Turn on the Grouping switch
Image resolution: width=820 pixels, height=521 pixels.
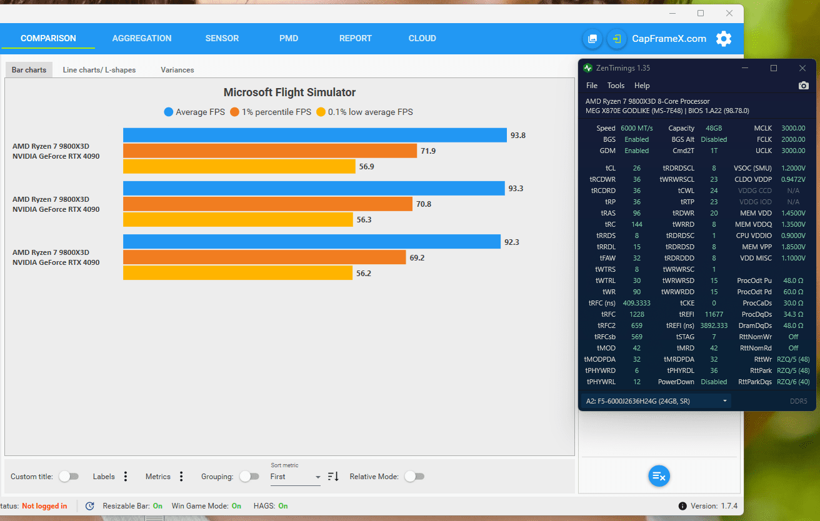coord(249,477)
